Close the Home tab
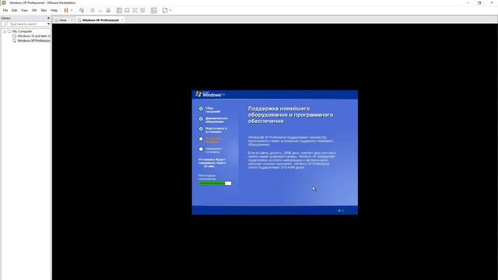Viewport: 498px width, 280px height. [72, 20]
